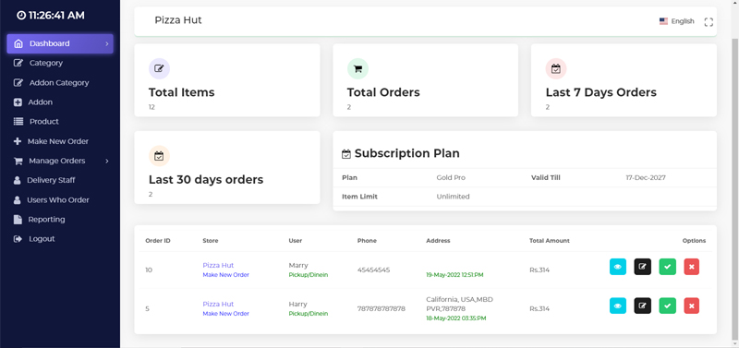Open the Reporting sidebar entry
Screen dimensions: 739x348
(46, 220)
